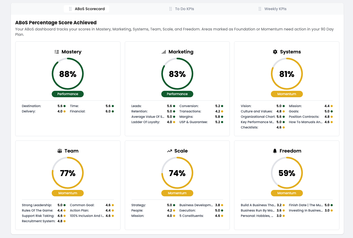The width and height of the screenshot is (353, 238).
Task: Click the Strategy label in Scale
Action: point(139,205)
